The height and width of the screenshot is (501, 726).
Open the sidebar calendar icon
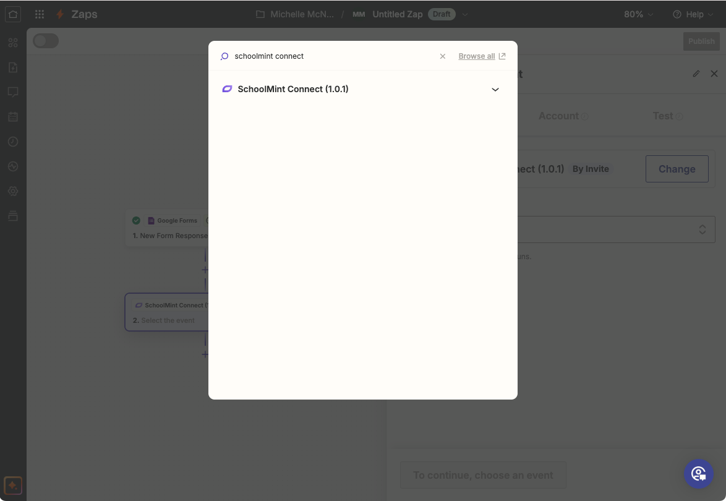[13, 117]
